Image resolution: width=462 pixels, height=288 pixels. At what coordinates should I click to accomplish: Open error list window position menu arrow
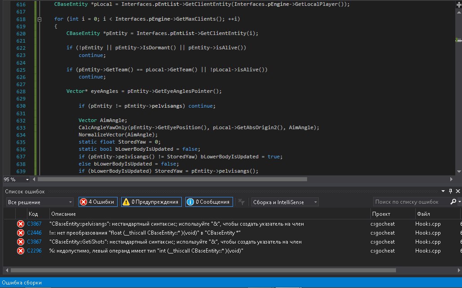(444, 192)
